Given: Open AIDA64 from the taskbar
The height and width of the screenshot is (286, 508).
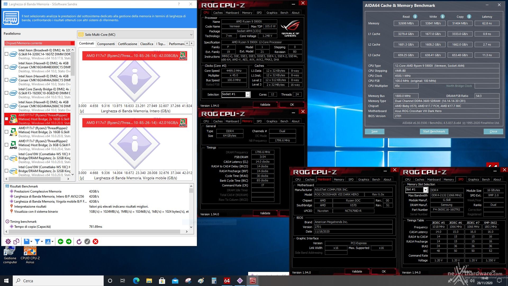Looking at the screenshot, I should (x=227, y=281).
